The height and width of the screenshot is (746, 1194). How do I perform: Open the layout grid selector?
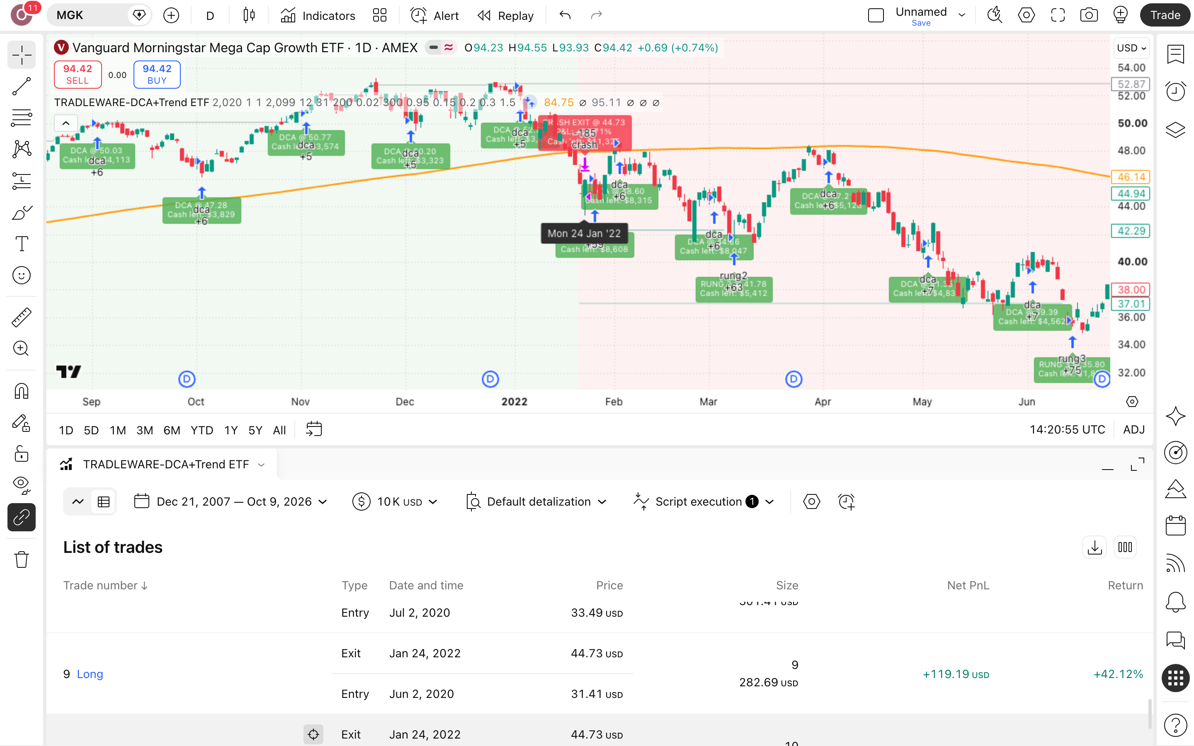click(379, 15)
